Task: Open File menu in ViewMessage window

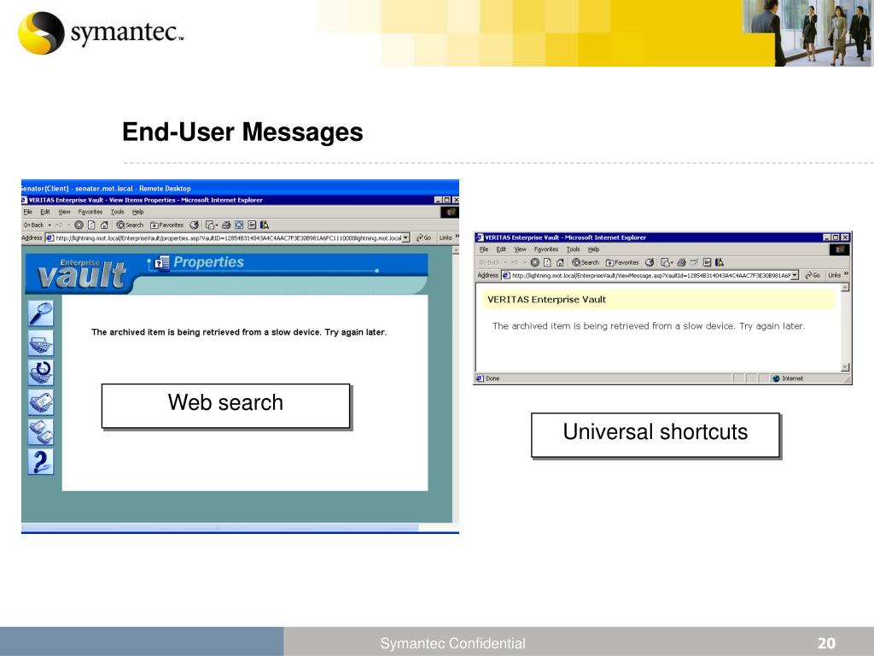Action: coord(484,249)
